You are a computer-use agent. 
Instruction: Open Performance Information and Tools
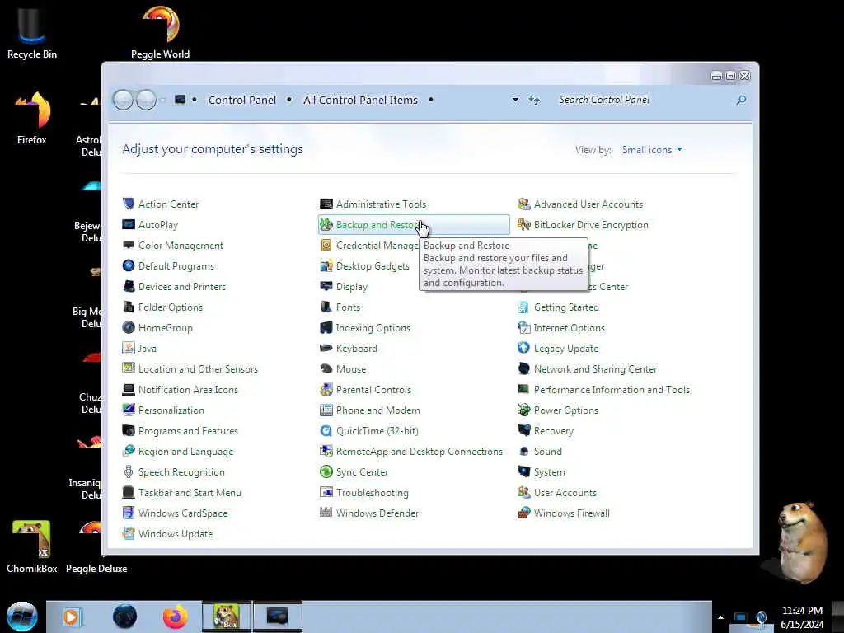612,389
